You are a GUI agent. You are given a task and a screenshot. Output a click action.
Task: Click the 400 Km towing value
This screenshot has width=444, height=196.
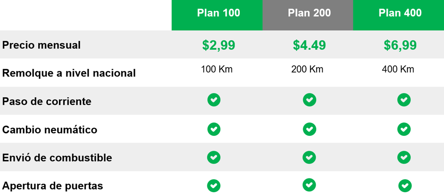(x=398, y=69)
